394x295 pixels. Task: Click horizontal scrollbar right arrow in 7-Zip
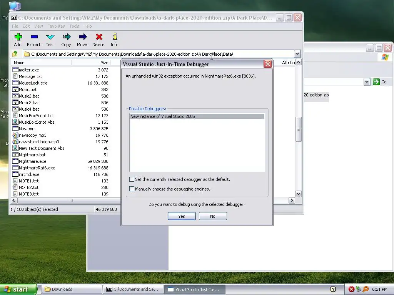(x=292, y=200)
